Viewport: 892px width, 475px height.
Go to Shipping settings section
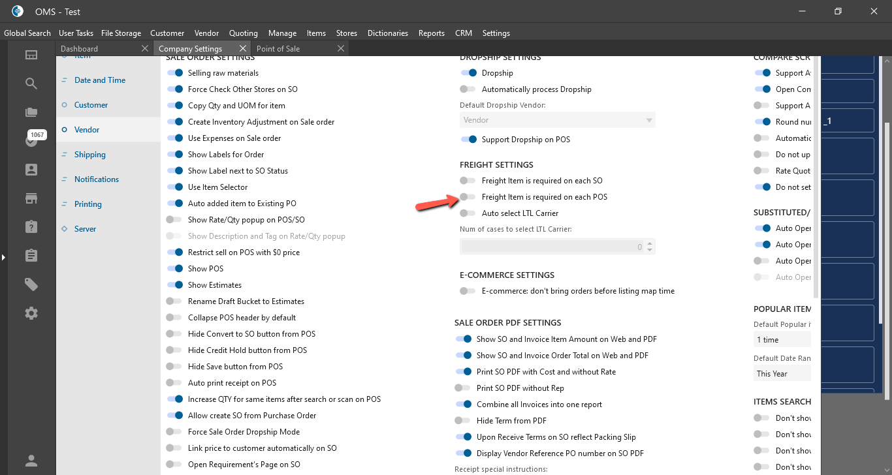pos(89,155)
